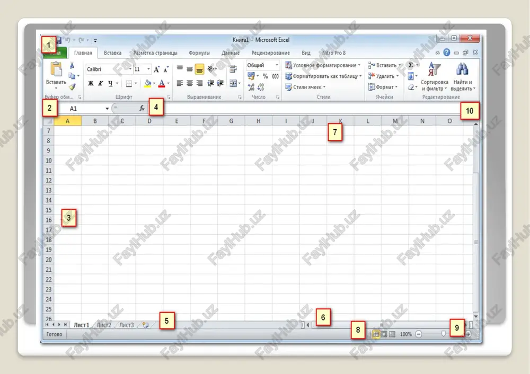Image resolution: width=530 pixels, height=374 pixels.
Task: Toggle highlighted bottom align button
Action: pyautogui.click(x=199, y=69)
